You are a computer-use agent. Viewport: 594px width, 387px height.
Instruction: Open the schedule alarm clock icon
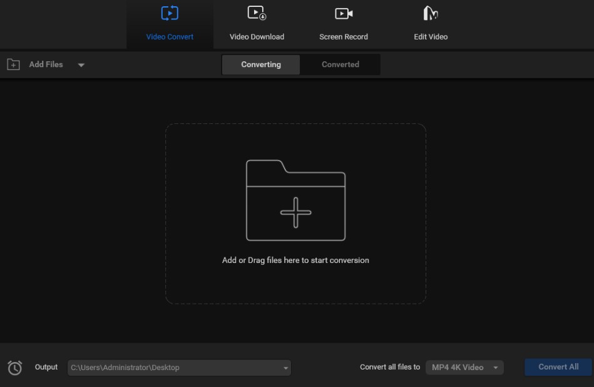[x=15, y=368]
